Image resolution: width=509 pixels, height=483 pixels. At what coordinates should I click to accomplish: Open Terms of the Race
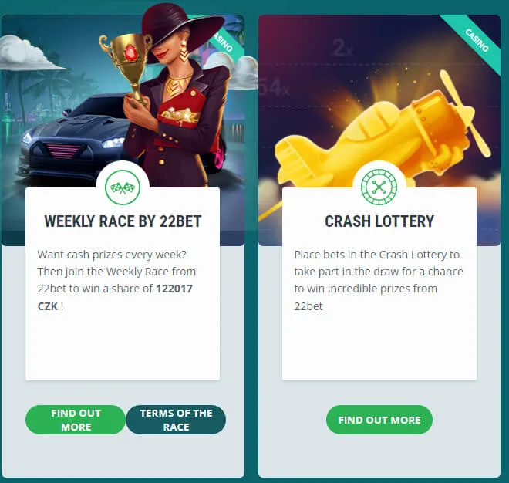(176, 420)
